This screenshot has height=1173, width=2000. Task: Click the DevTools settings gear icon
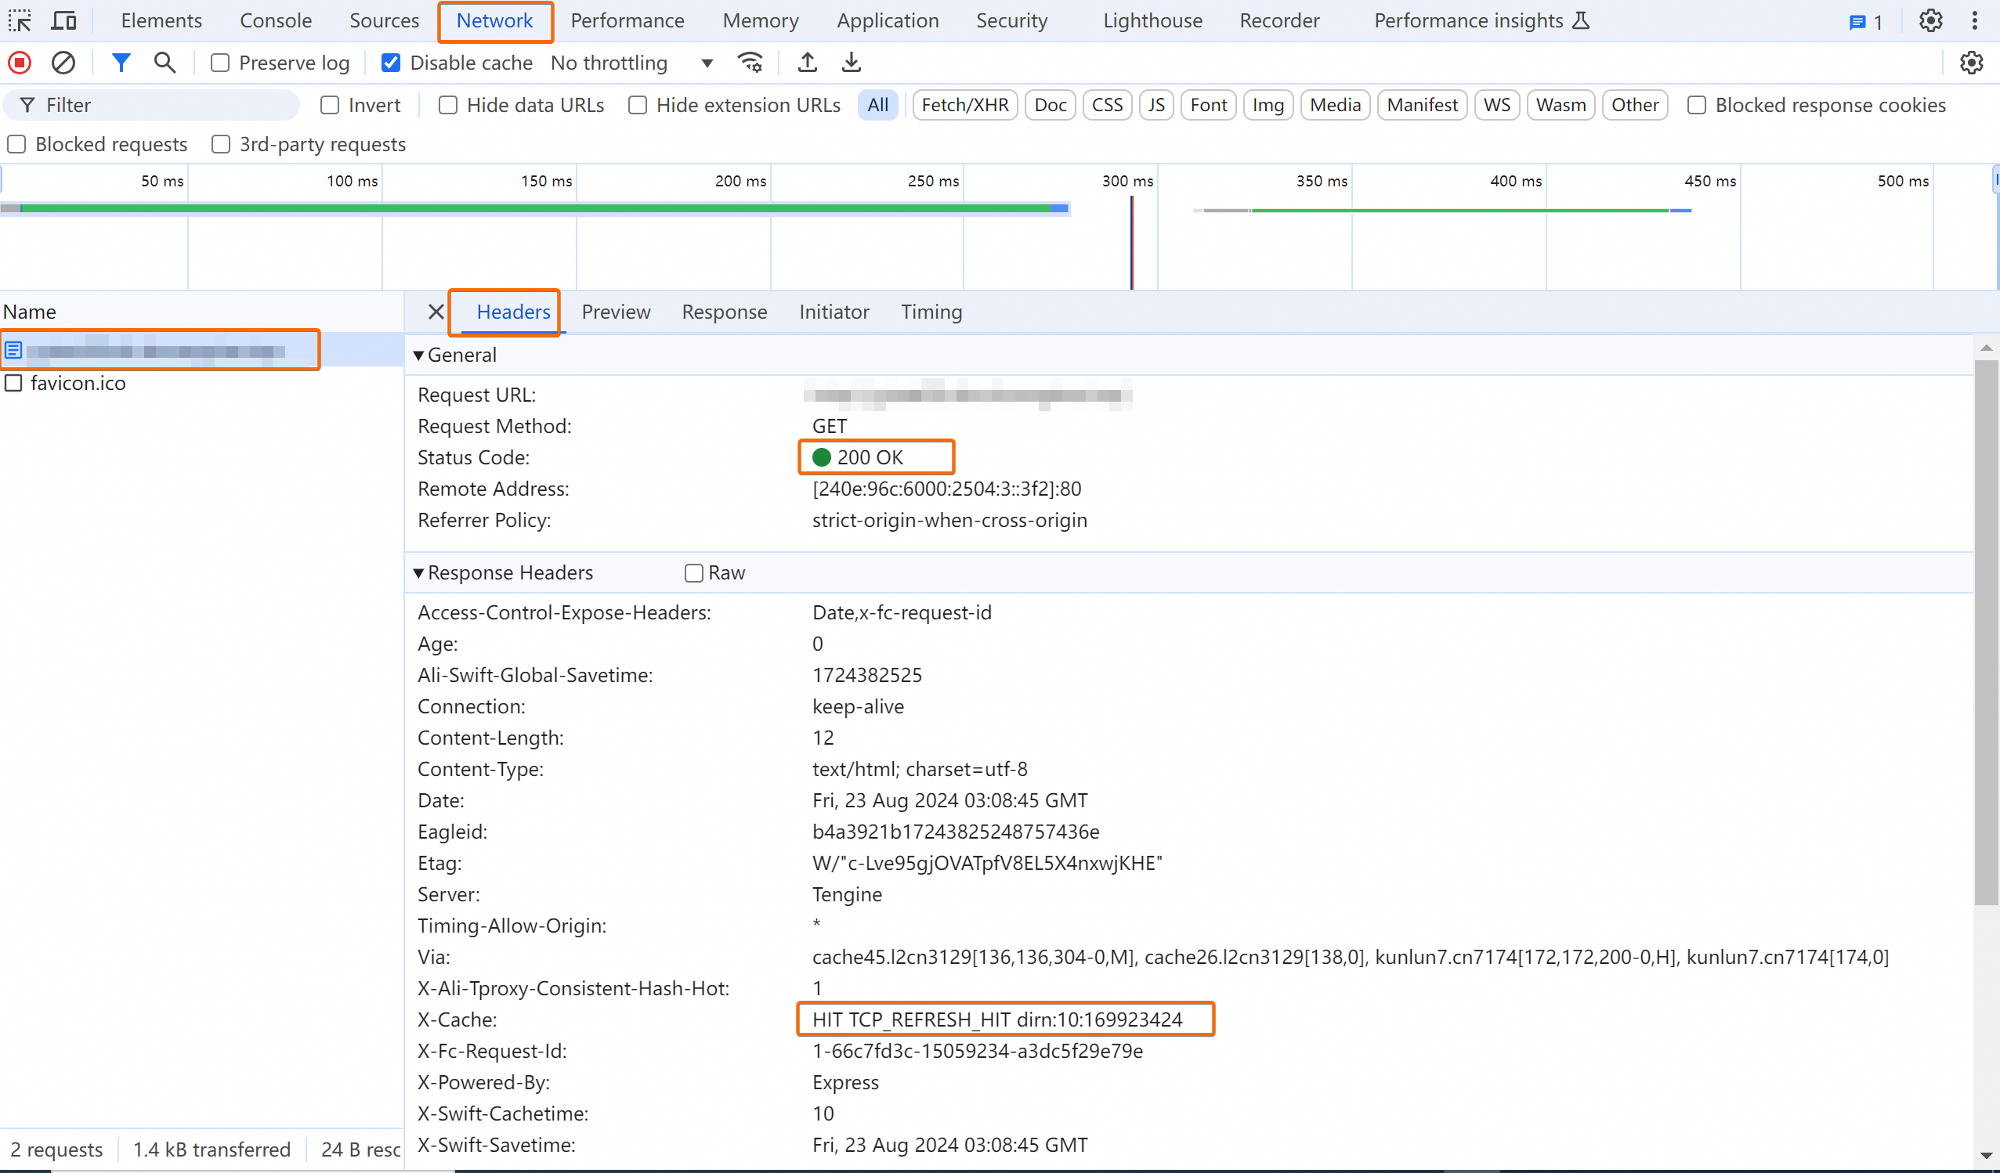click(1930, 20)
